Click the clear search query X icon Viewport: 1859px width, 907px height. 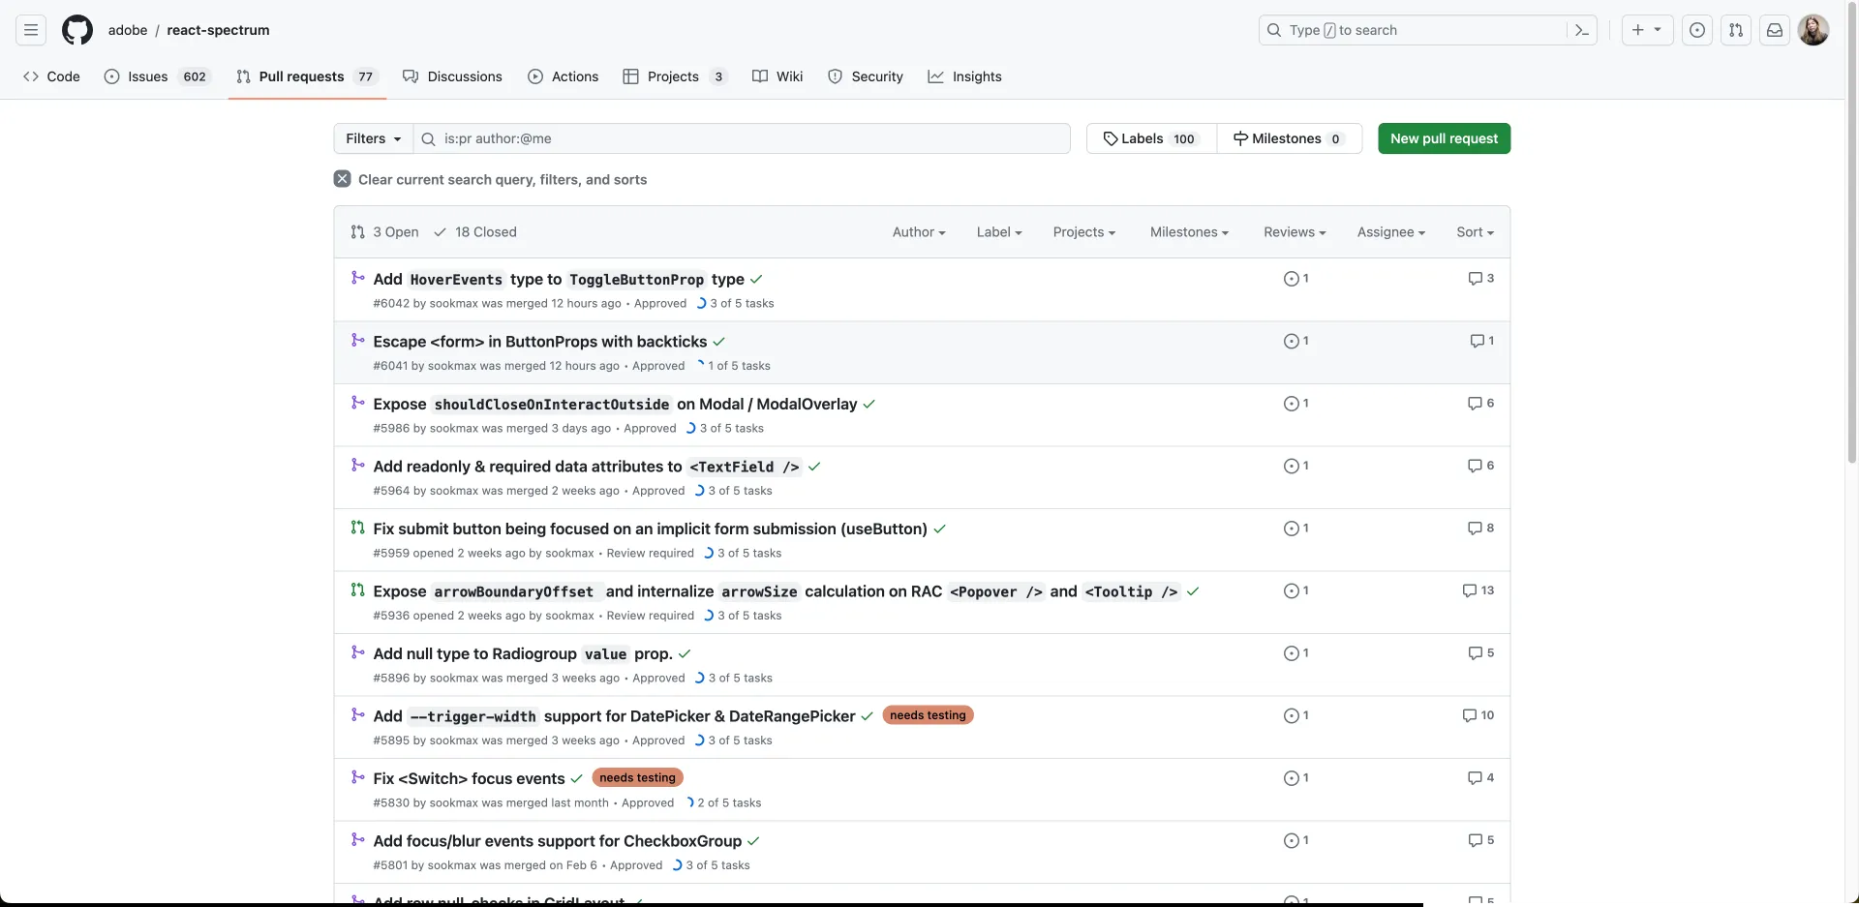[343, 179]
